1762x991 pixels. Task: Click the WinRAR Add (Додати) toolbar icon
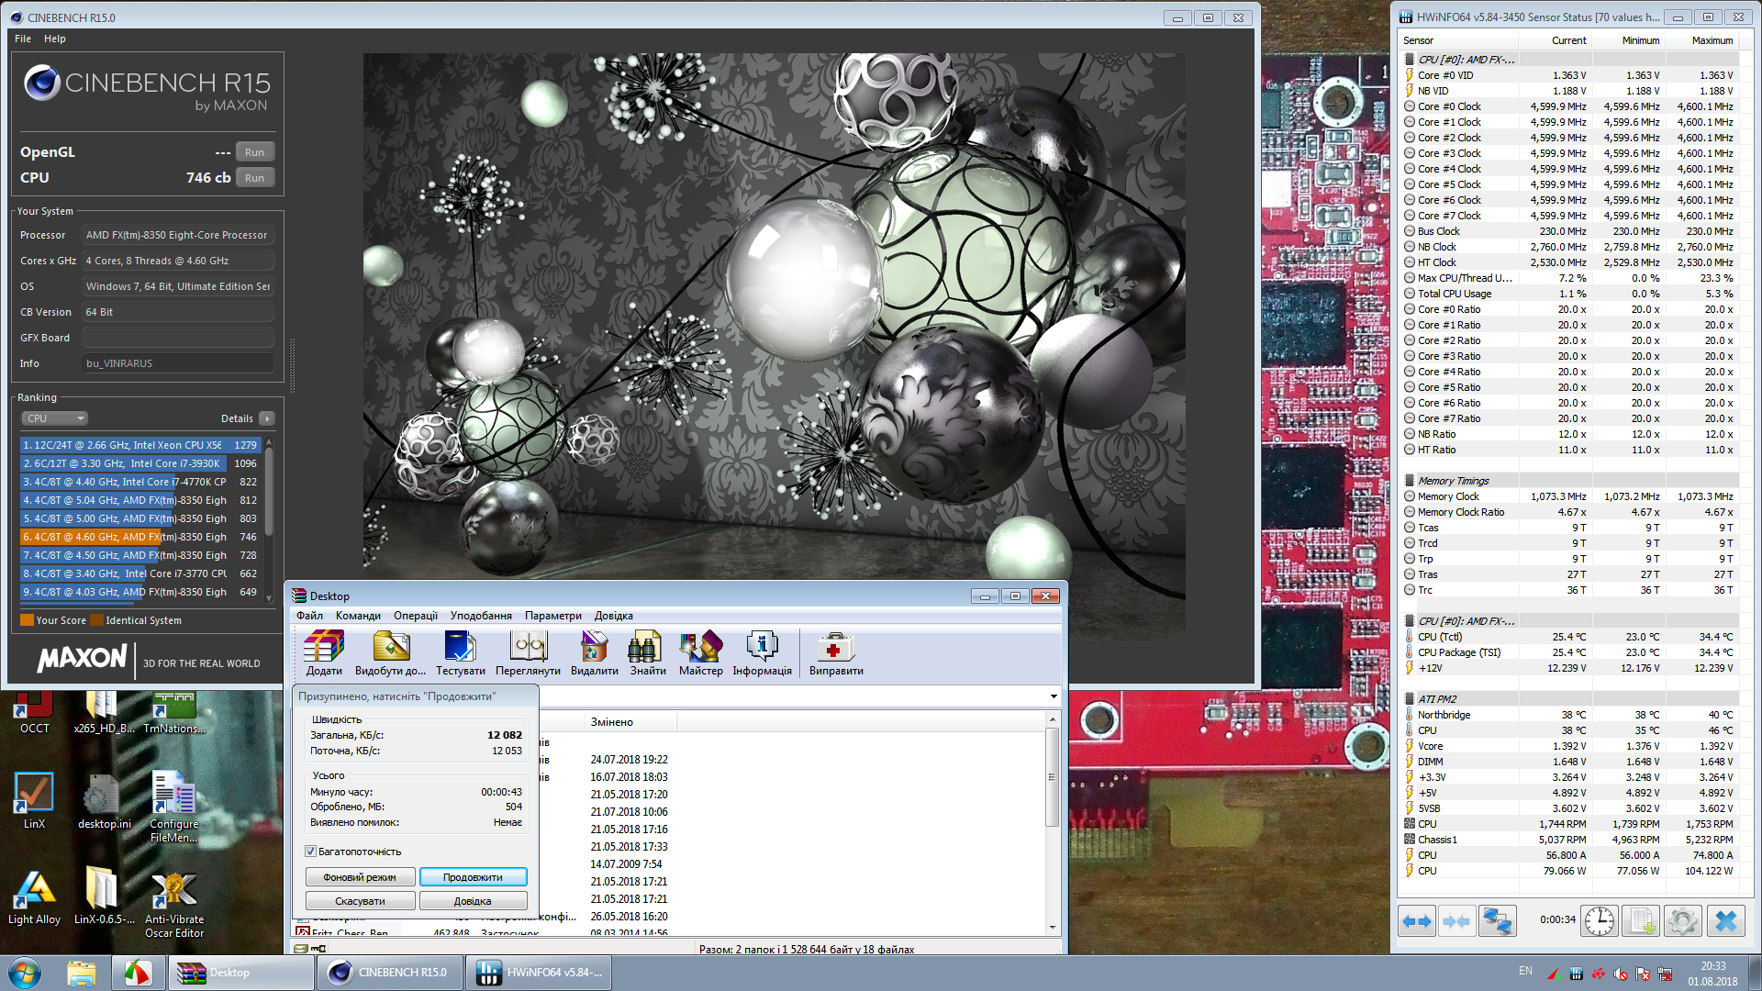324,648
